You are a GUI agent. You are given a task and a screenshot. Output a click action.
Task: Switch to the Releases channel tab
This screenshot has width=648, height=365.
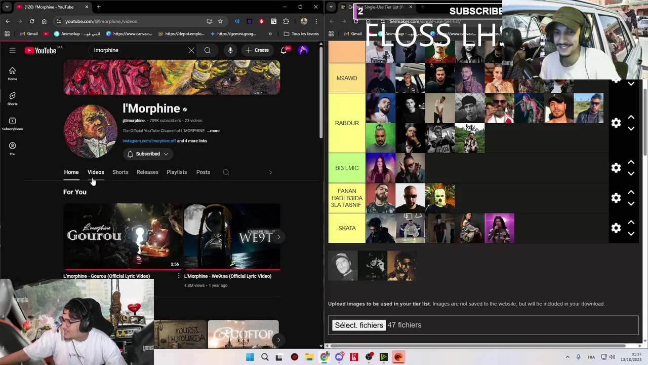(x=147, y=172)
